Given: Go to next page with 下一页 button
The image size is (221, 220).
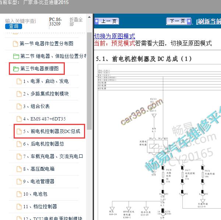Looking at the screenshot, I should coord(179,21).
